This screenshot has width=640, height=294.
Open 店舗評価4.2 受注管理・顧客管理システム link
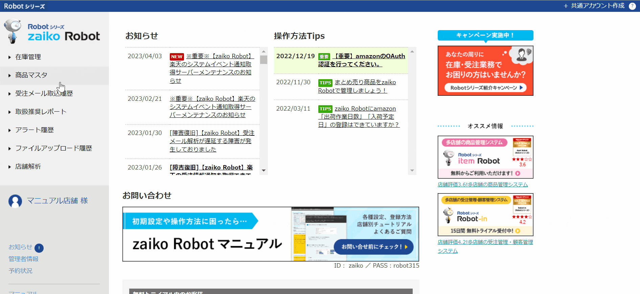(485, 247)
